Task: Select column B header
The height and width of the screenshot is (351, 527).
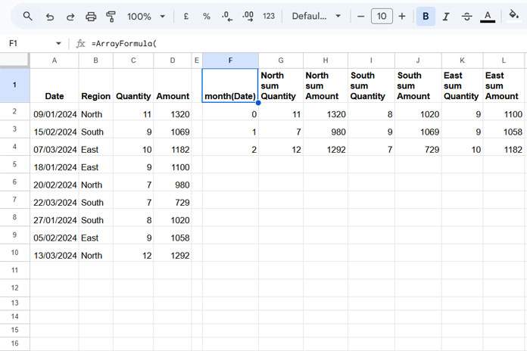Action: point(96,61)
